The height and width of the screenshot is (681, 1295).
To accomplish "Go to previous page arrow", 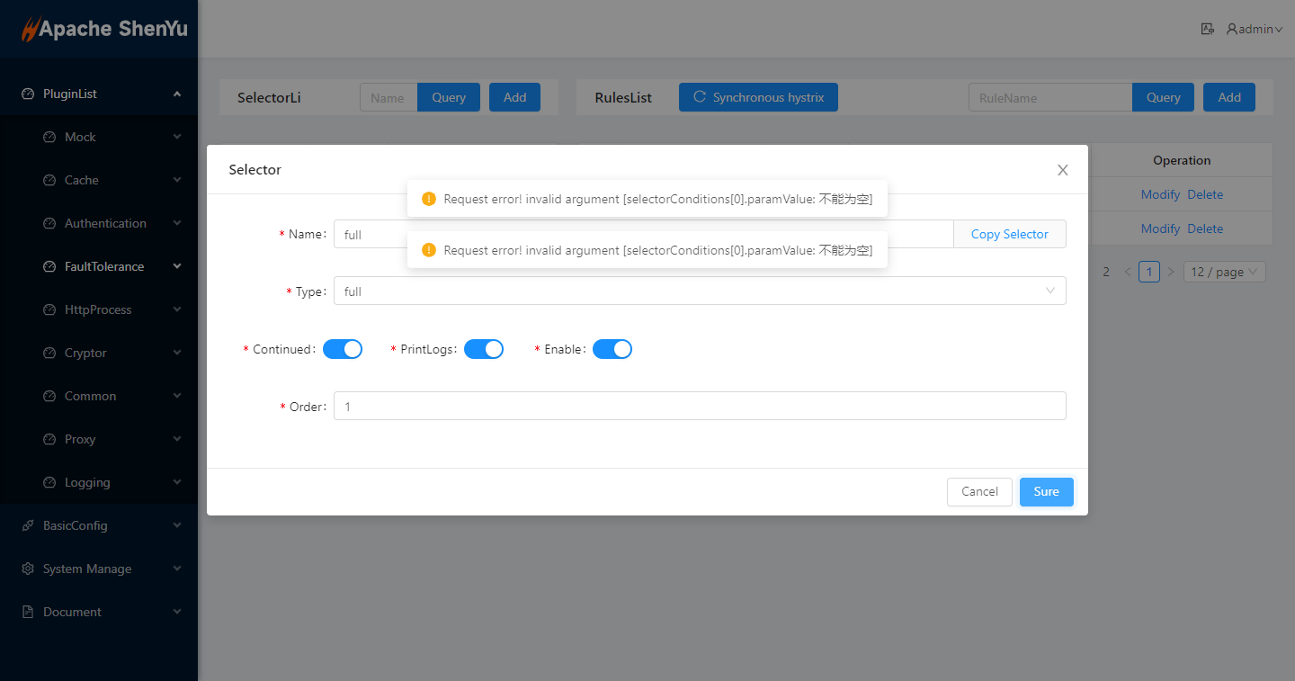I will click(1128, 272).
